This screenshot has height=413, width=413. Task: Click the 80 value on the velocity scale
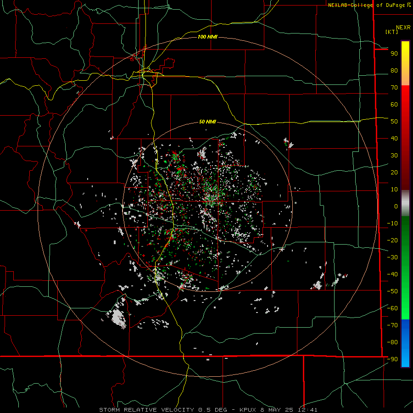coord(394,70)
